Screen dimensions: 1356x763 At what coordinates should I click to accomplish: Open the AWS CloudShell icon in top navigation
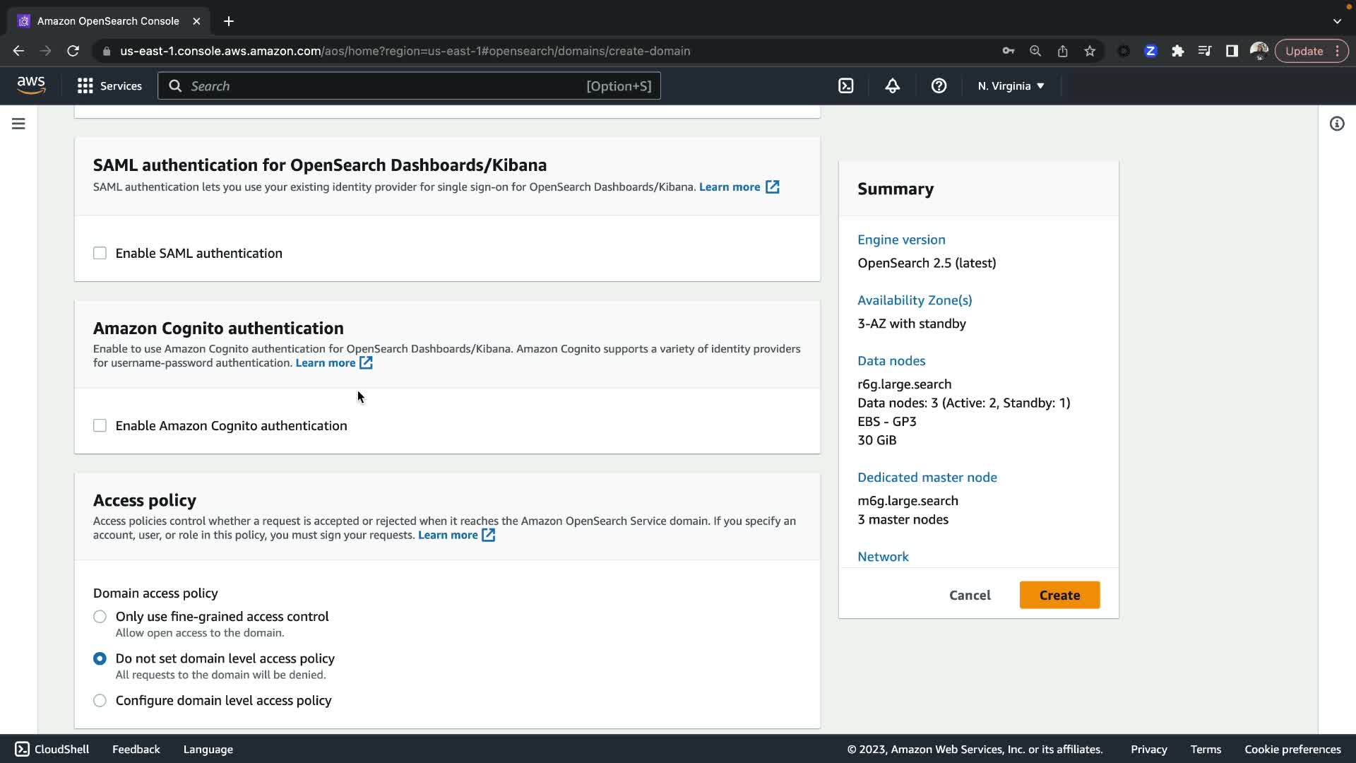pos(845,85)
